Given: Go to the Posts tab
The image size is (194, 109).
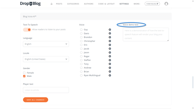Looking at the screenshot, I should 59,4.
